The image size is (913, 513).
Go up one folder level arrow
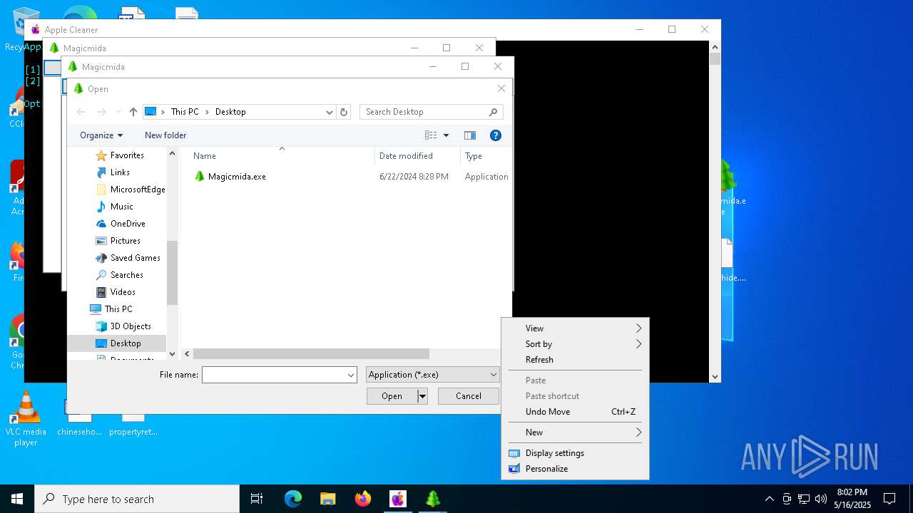point(133,112)
